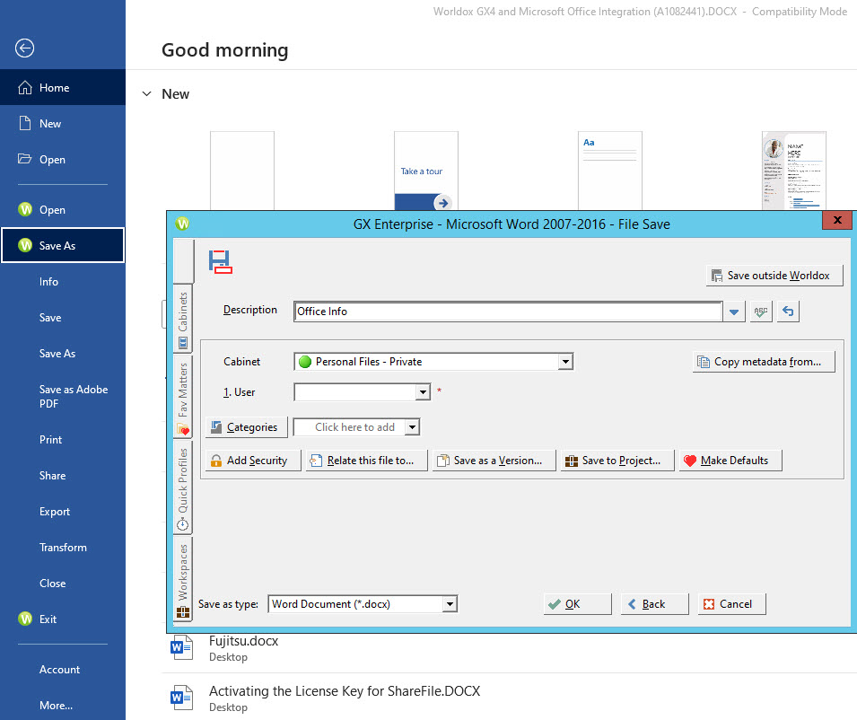Click the Description text field

click(508, 312)
